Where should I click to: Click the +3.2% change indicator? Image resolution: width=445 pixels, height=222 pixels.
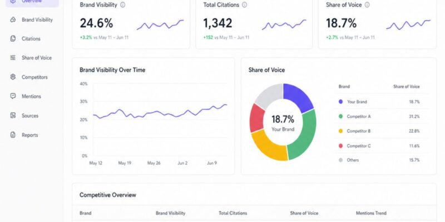pyautogui.click(x=86, y=37)
